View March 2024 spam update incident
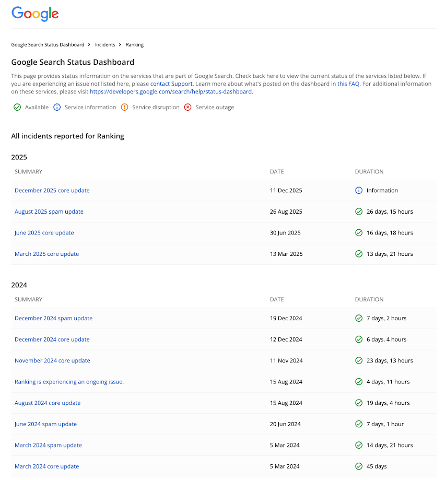The width and height of the screenshot is (446, 480). tap(48, 445)
